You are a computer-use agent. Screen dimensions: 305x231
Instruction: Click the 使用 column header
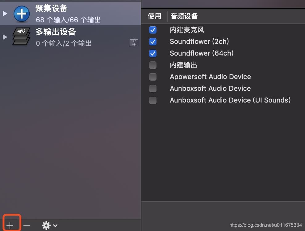point(155,16)
